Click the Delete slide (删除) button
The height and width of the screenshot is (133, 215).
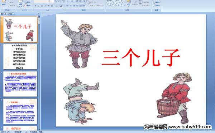pyautogui.click(x=28, y=5)
